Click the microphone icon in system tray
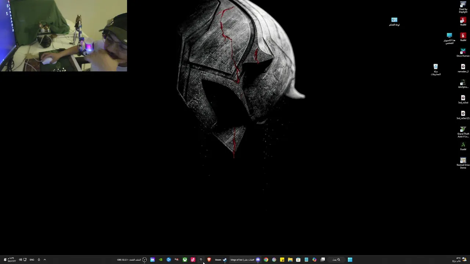Viewport: 470px width, 264px height. click(x=39, y=260)
